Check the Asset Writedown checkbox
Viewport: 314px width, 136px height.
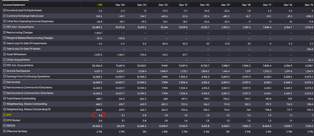(x=4, y=54)
